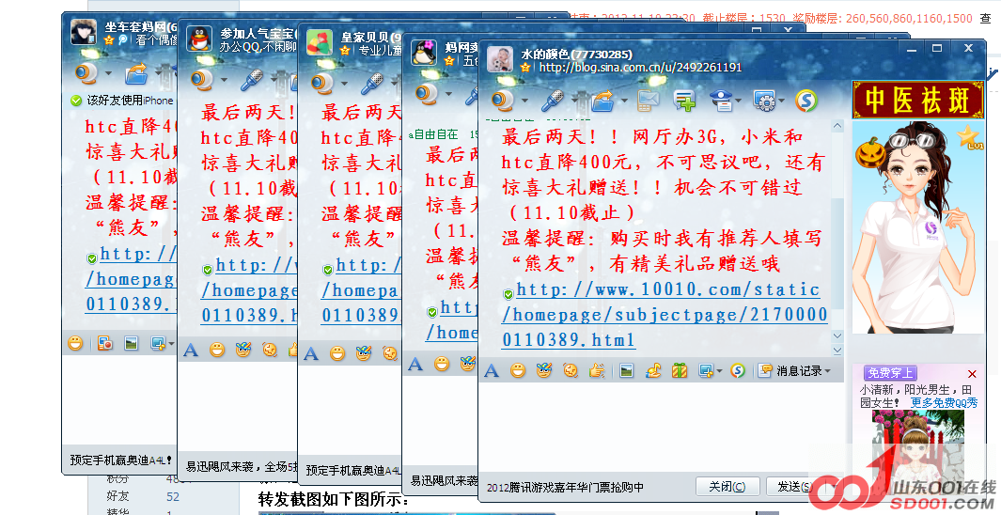Start voice call in 水的颜色 chat window
The height and width of the screenshot is (515, 1001).
click(553, 101)
